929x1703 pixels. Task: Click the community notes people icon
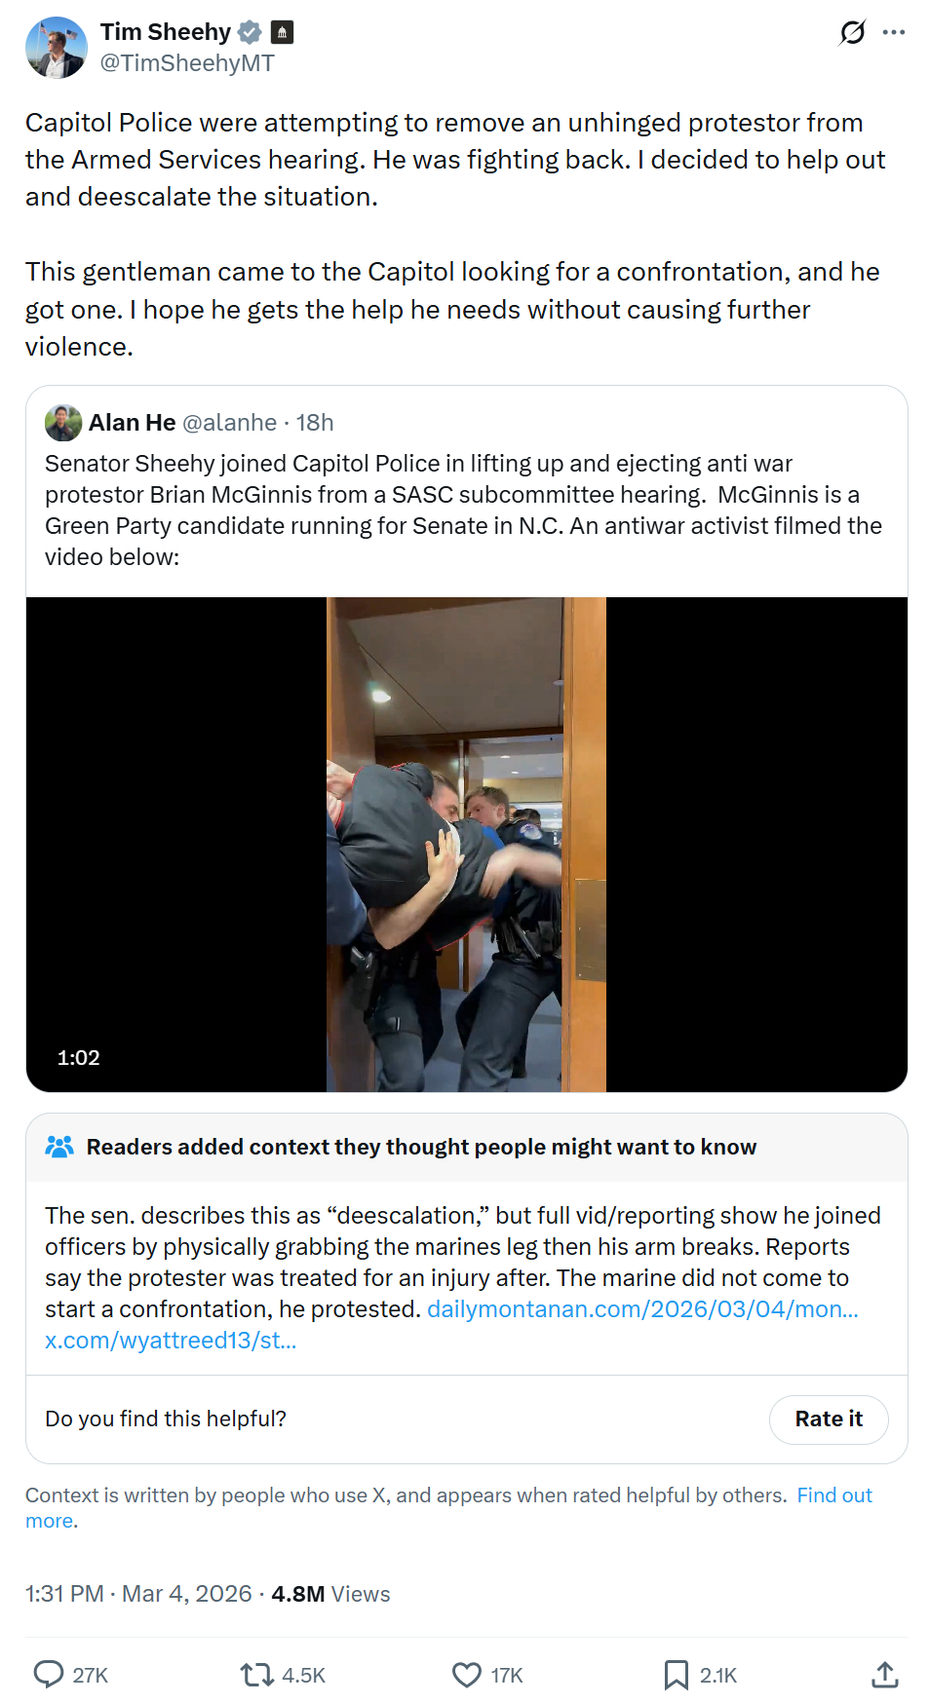59,1147
